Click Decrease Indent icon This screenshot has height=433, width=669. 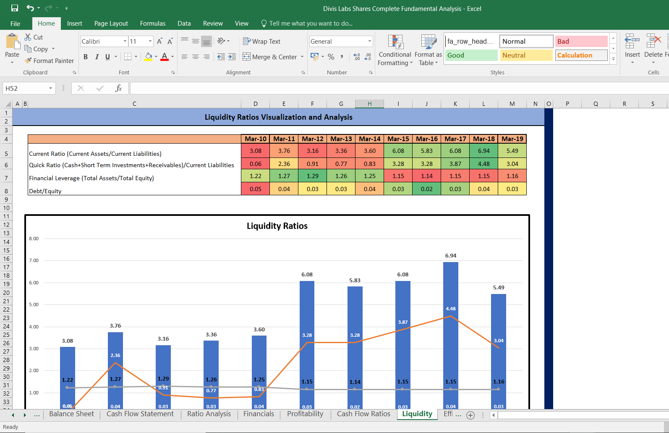coord(221,57)
